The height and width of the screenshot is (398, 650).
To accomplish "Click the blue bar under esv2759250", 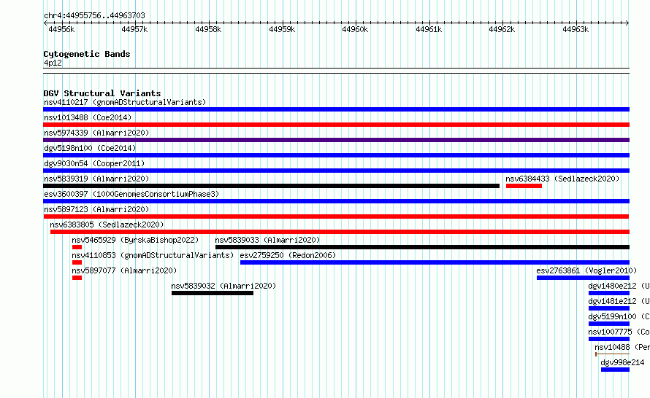I will tap(435, 262).
